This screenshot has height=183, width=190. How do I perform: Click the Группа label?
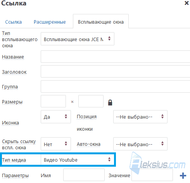pos(10,87)
